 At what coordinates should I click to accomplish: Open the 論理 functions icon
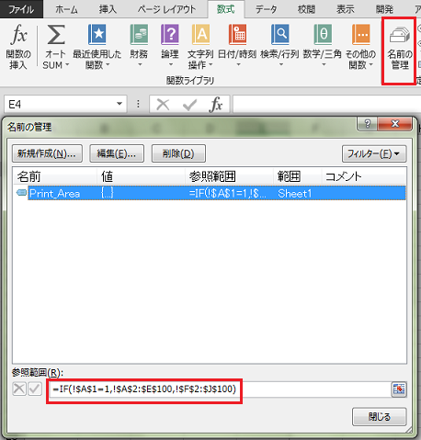[x=170, y=35]
